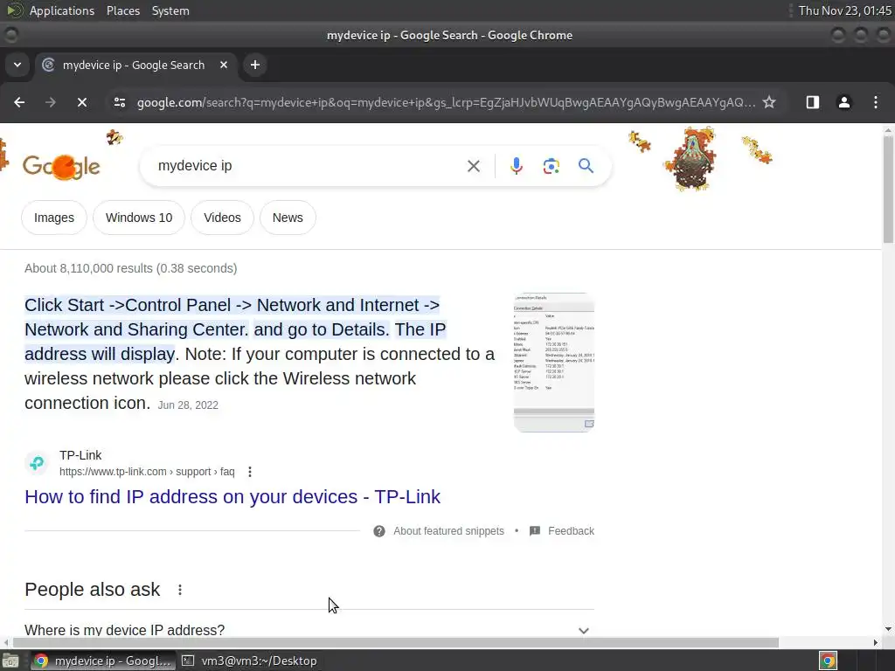Screen dimensions: 895x671
Task: Open About featured snippets link
Action: click(x=448, y=531)
